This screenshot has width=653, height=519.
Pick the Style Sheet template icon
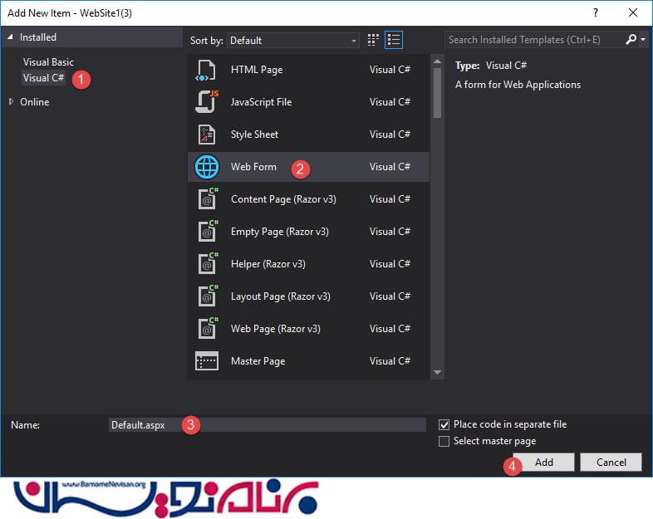tap(206, 135)
